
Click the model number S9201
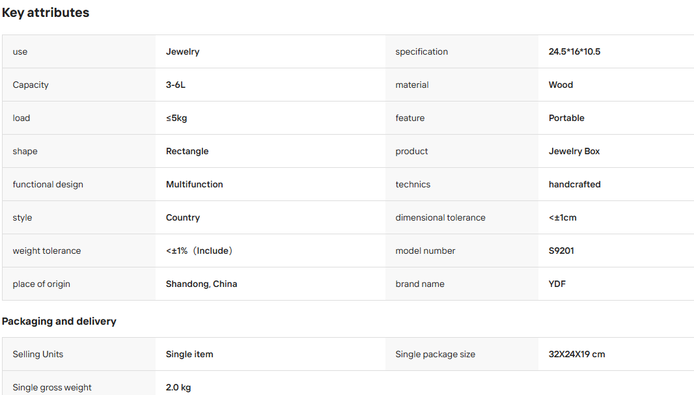pos(561,251)
